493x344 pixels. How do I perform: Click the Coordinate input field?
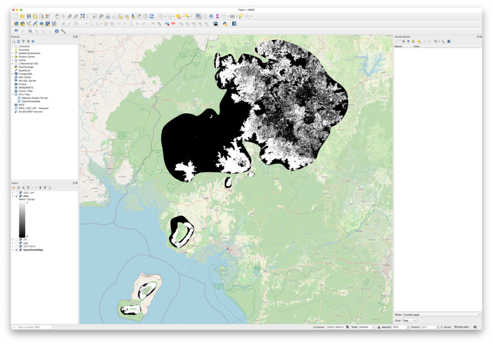click(335, 327)
